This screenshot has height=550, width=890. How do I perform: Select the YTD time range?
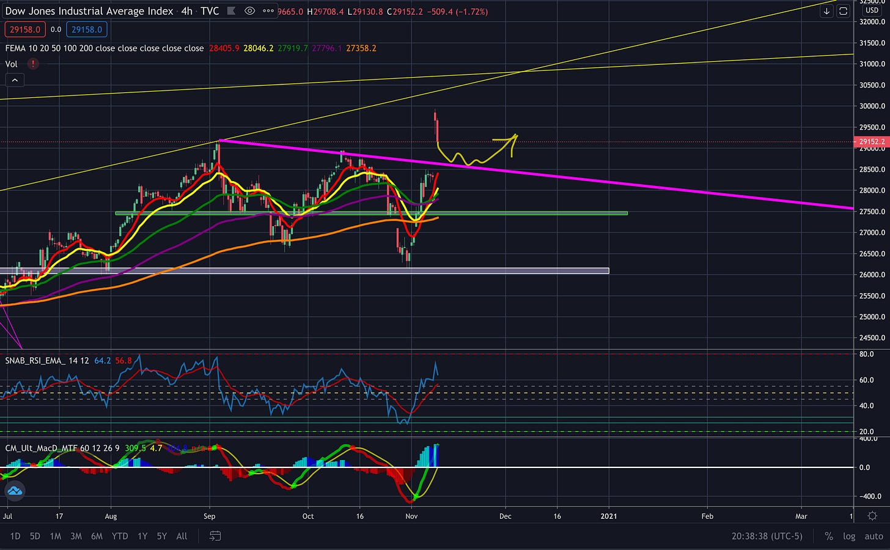(120, 536)
